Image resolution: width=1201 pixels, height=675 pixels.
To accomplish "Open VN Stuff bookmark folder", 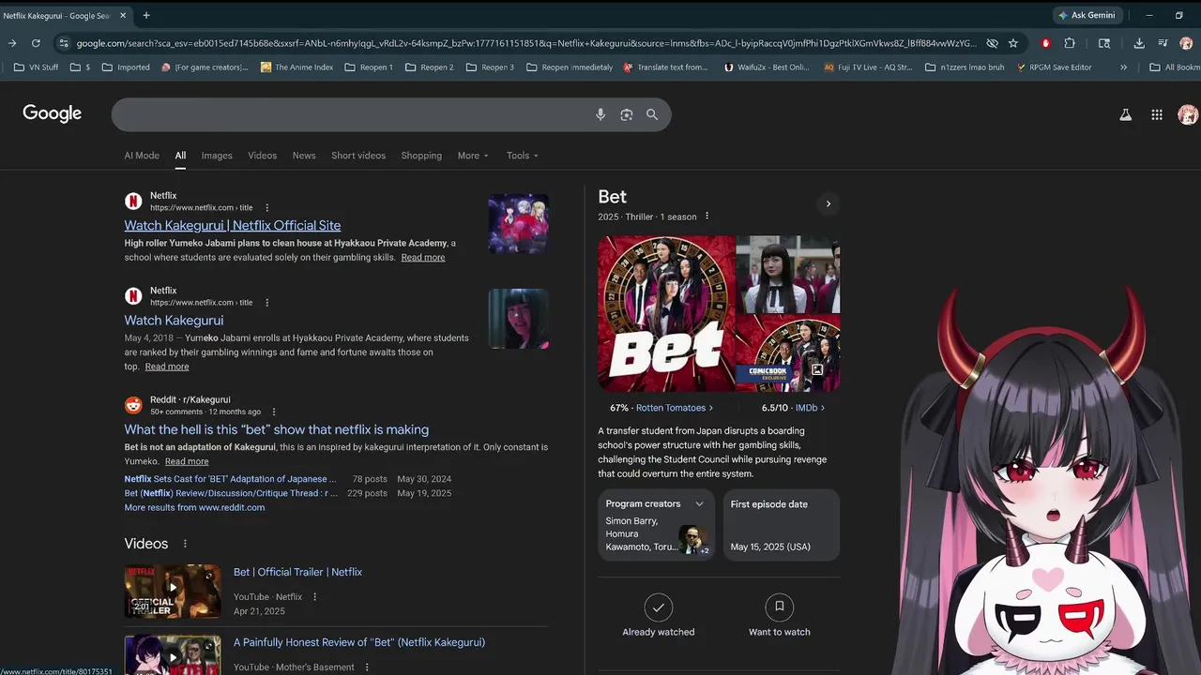I will tap(37, 67).
